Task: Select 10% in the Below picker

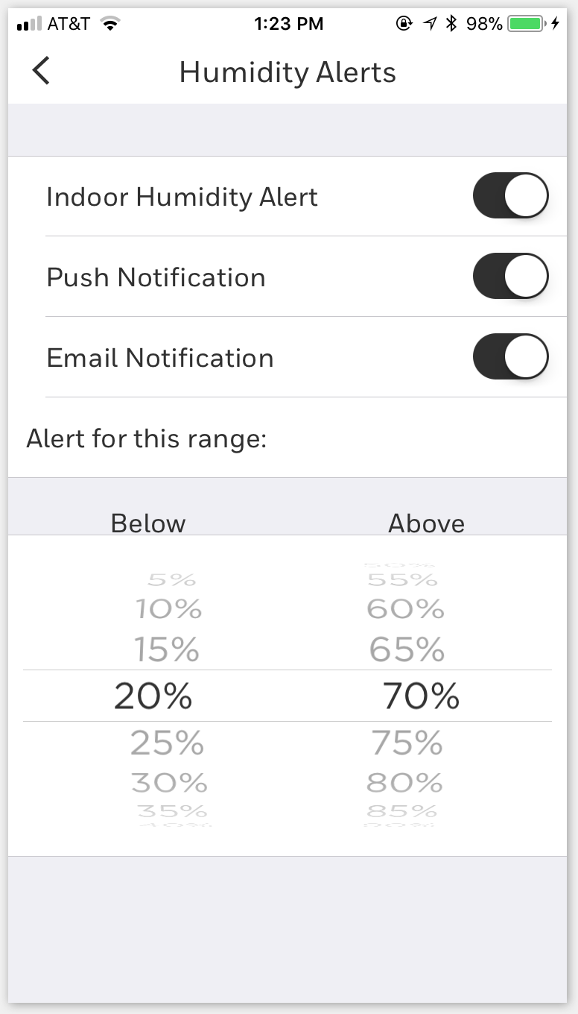Action: pyautogui.click(x=168, y=610)
